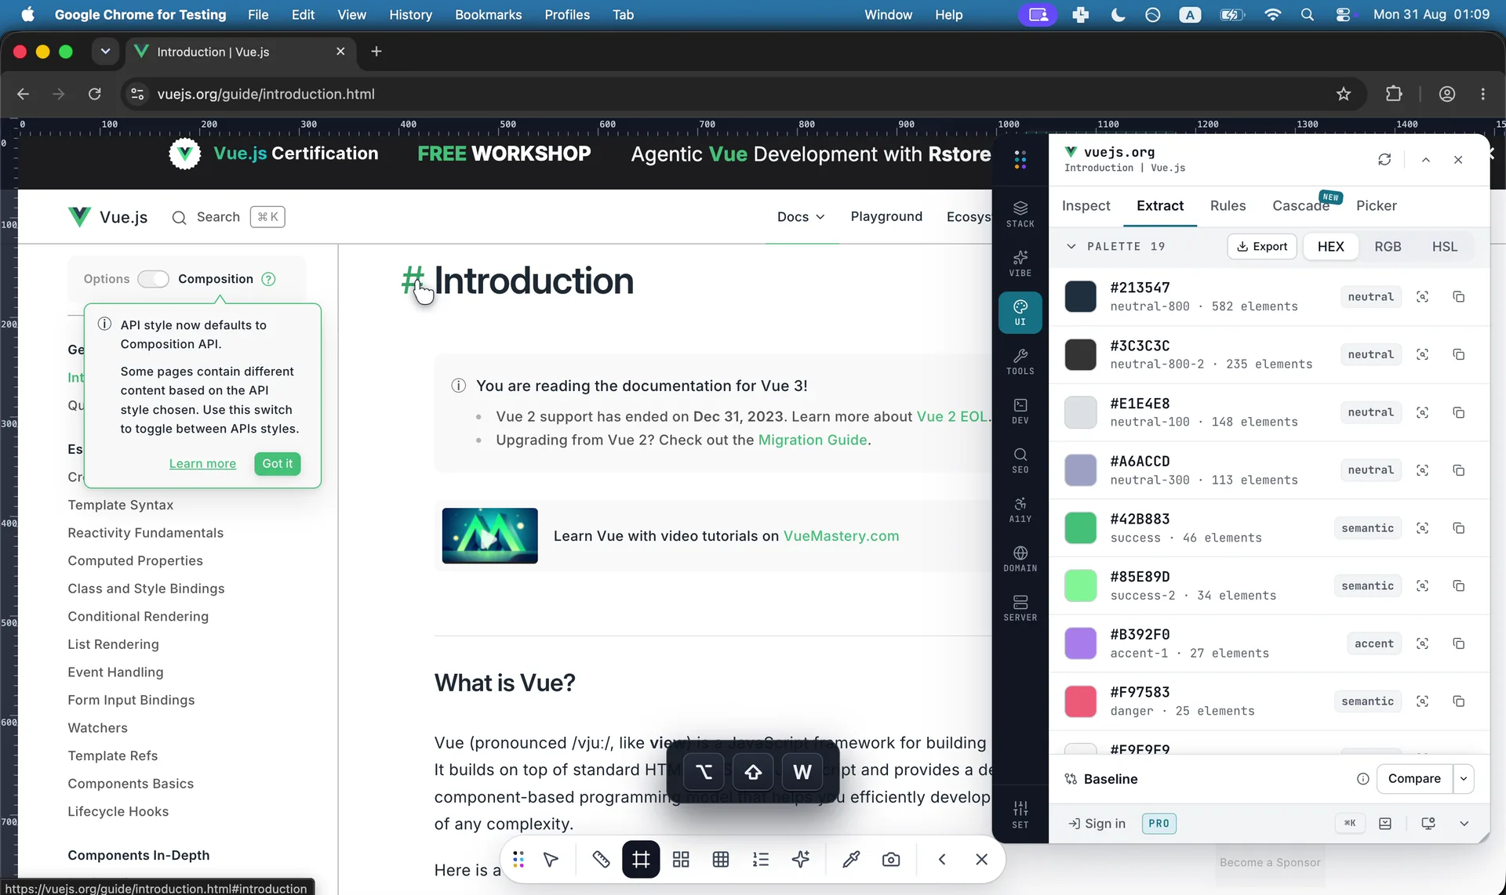The width and height of the screenshot is (1506, 895).
Task: Switch to the Inspect tab
Action: pos(1086,206)
